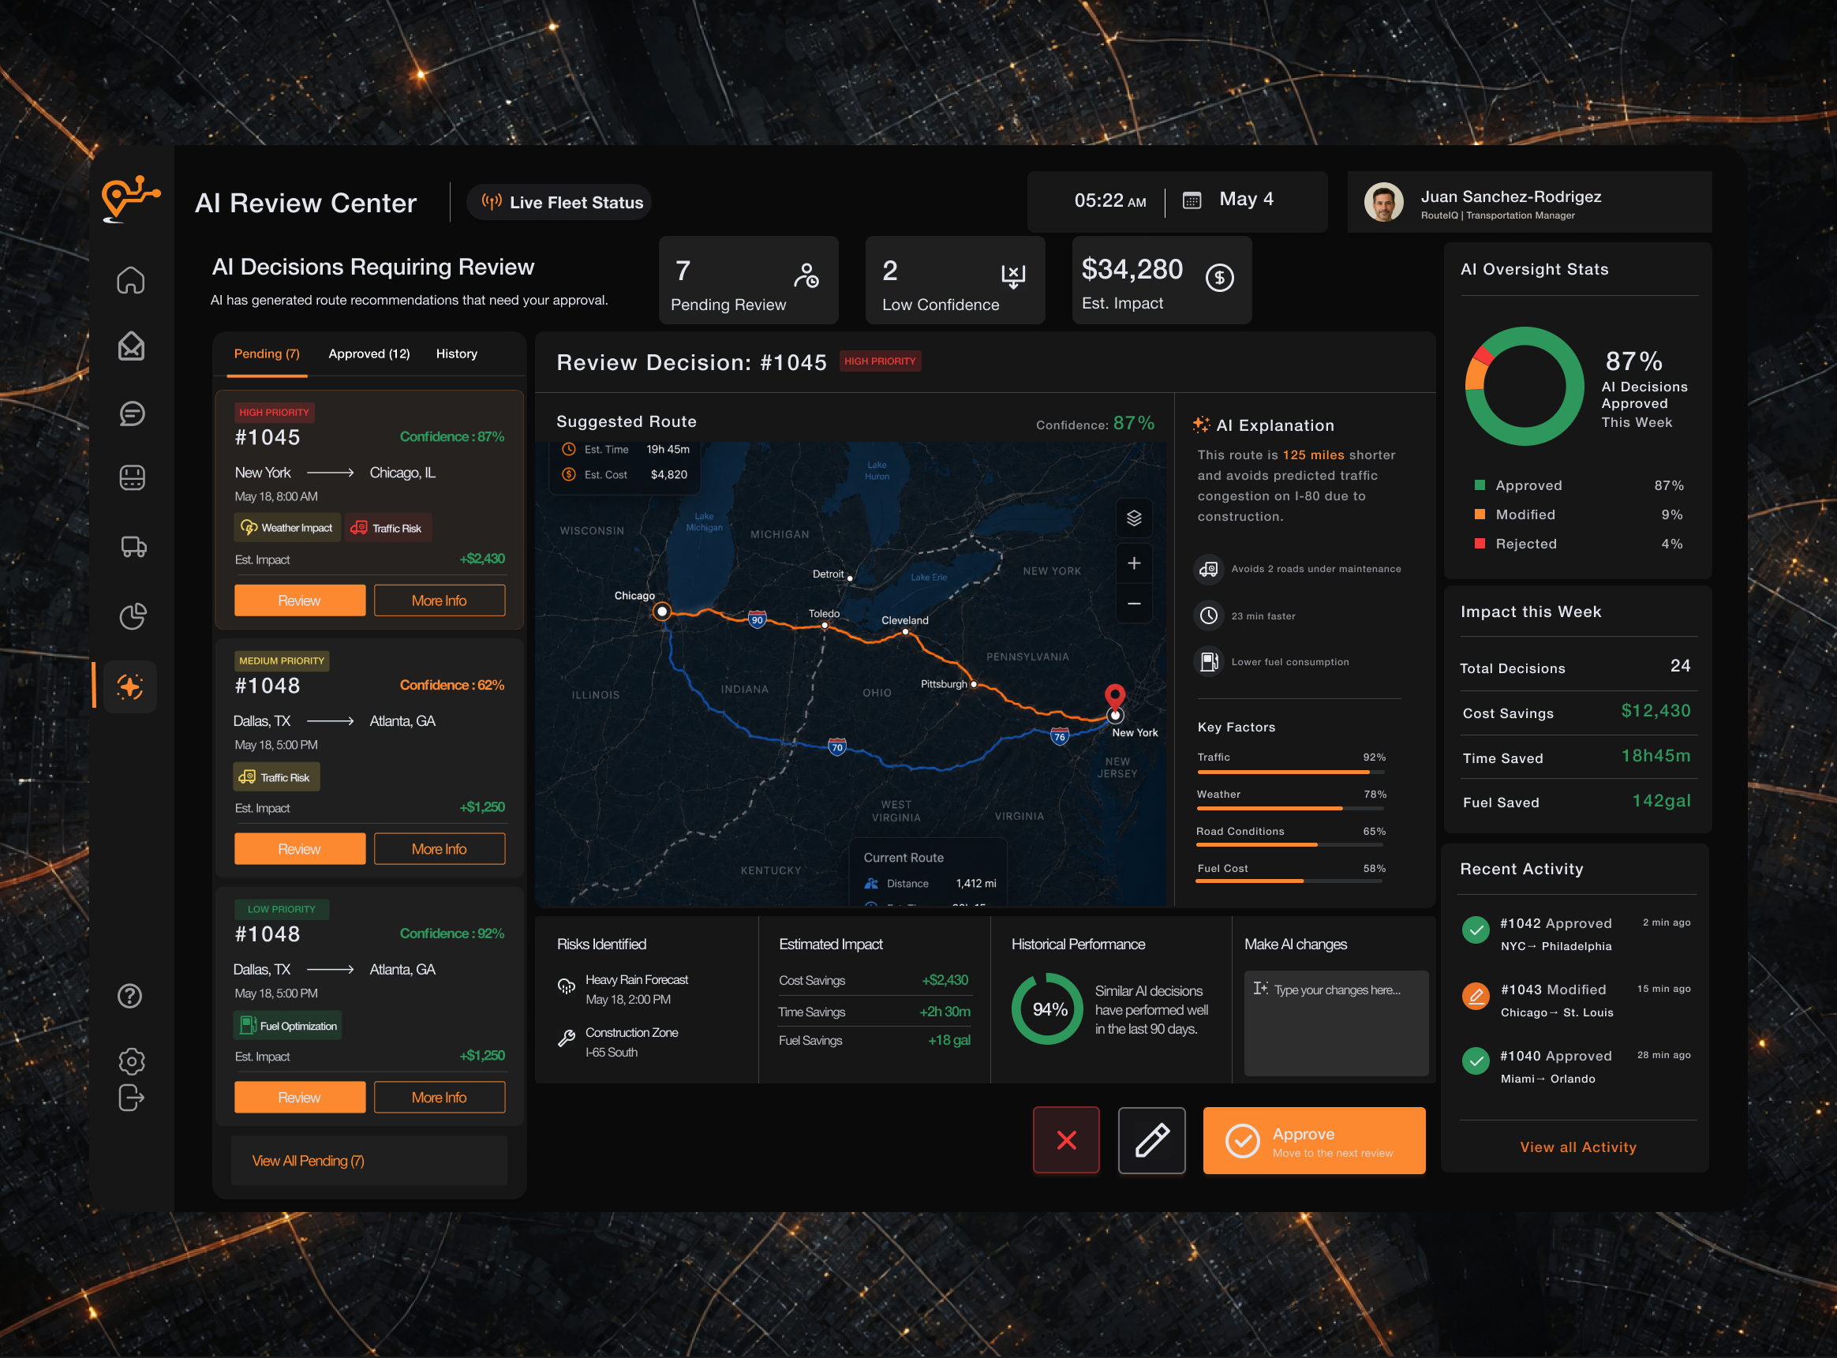Open the Home icon in sidebar
This screenshot has width=1837, height=1358.
[131, 280]
